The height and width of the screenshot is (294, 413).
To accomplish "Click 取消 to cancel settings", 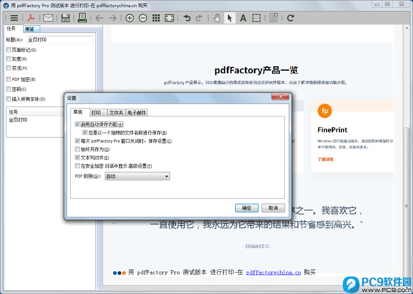I will pyautogui.click(x=273, y=208).
